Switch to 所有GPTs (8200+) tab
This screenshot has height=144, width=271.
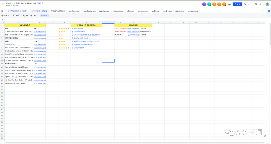[x=58, y=11]
